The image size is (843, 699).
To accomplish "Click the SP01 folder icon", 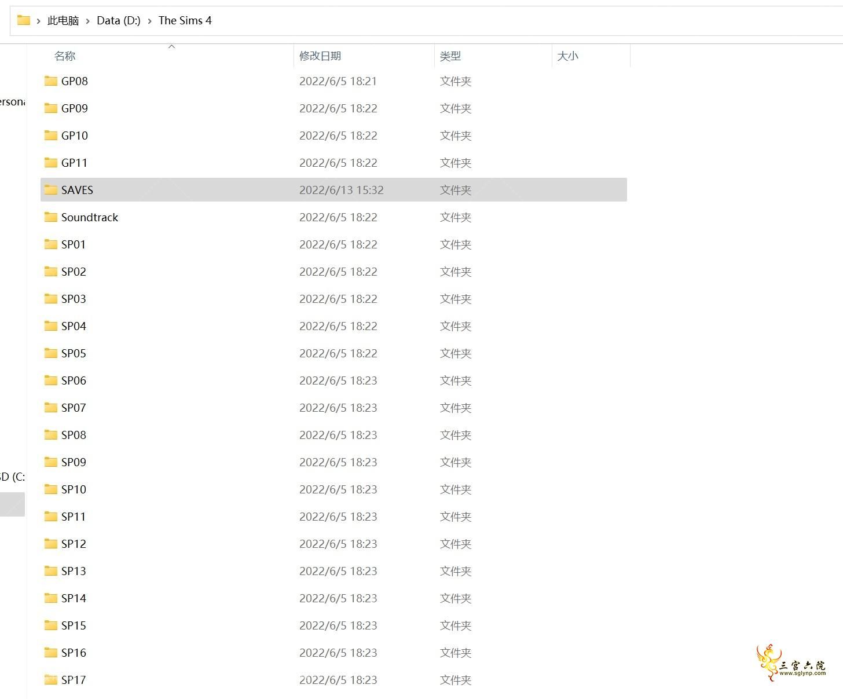I will pos(51,244).
